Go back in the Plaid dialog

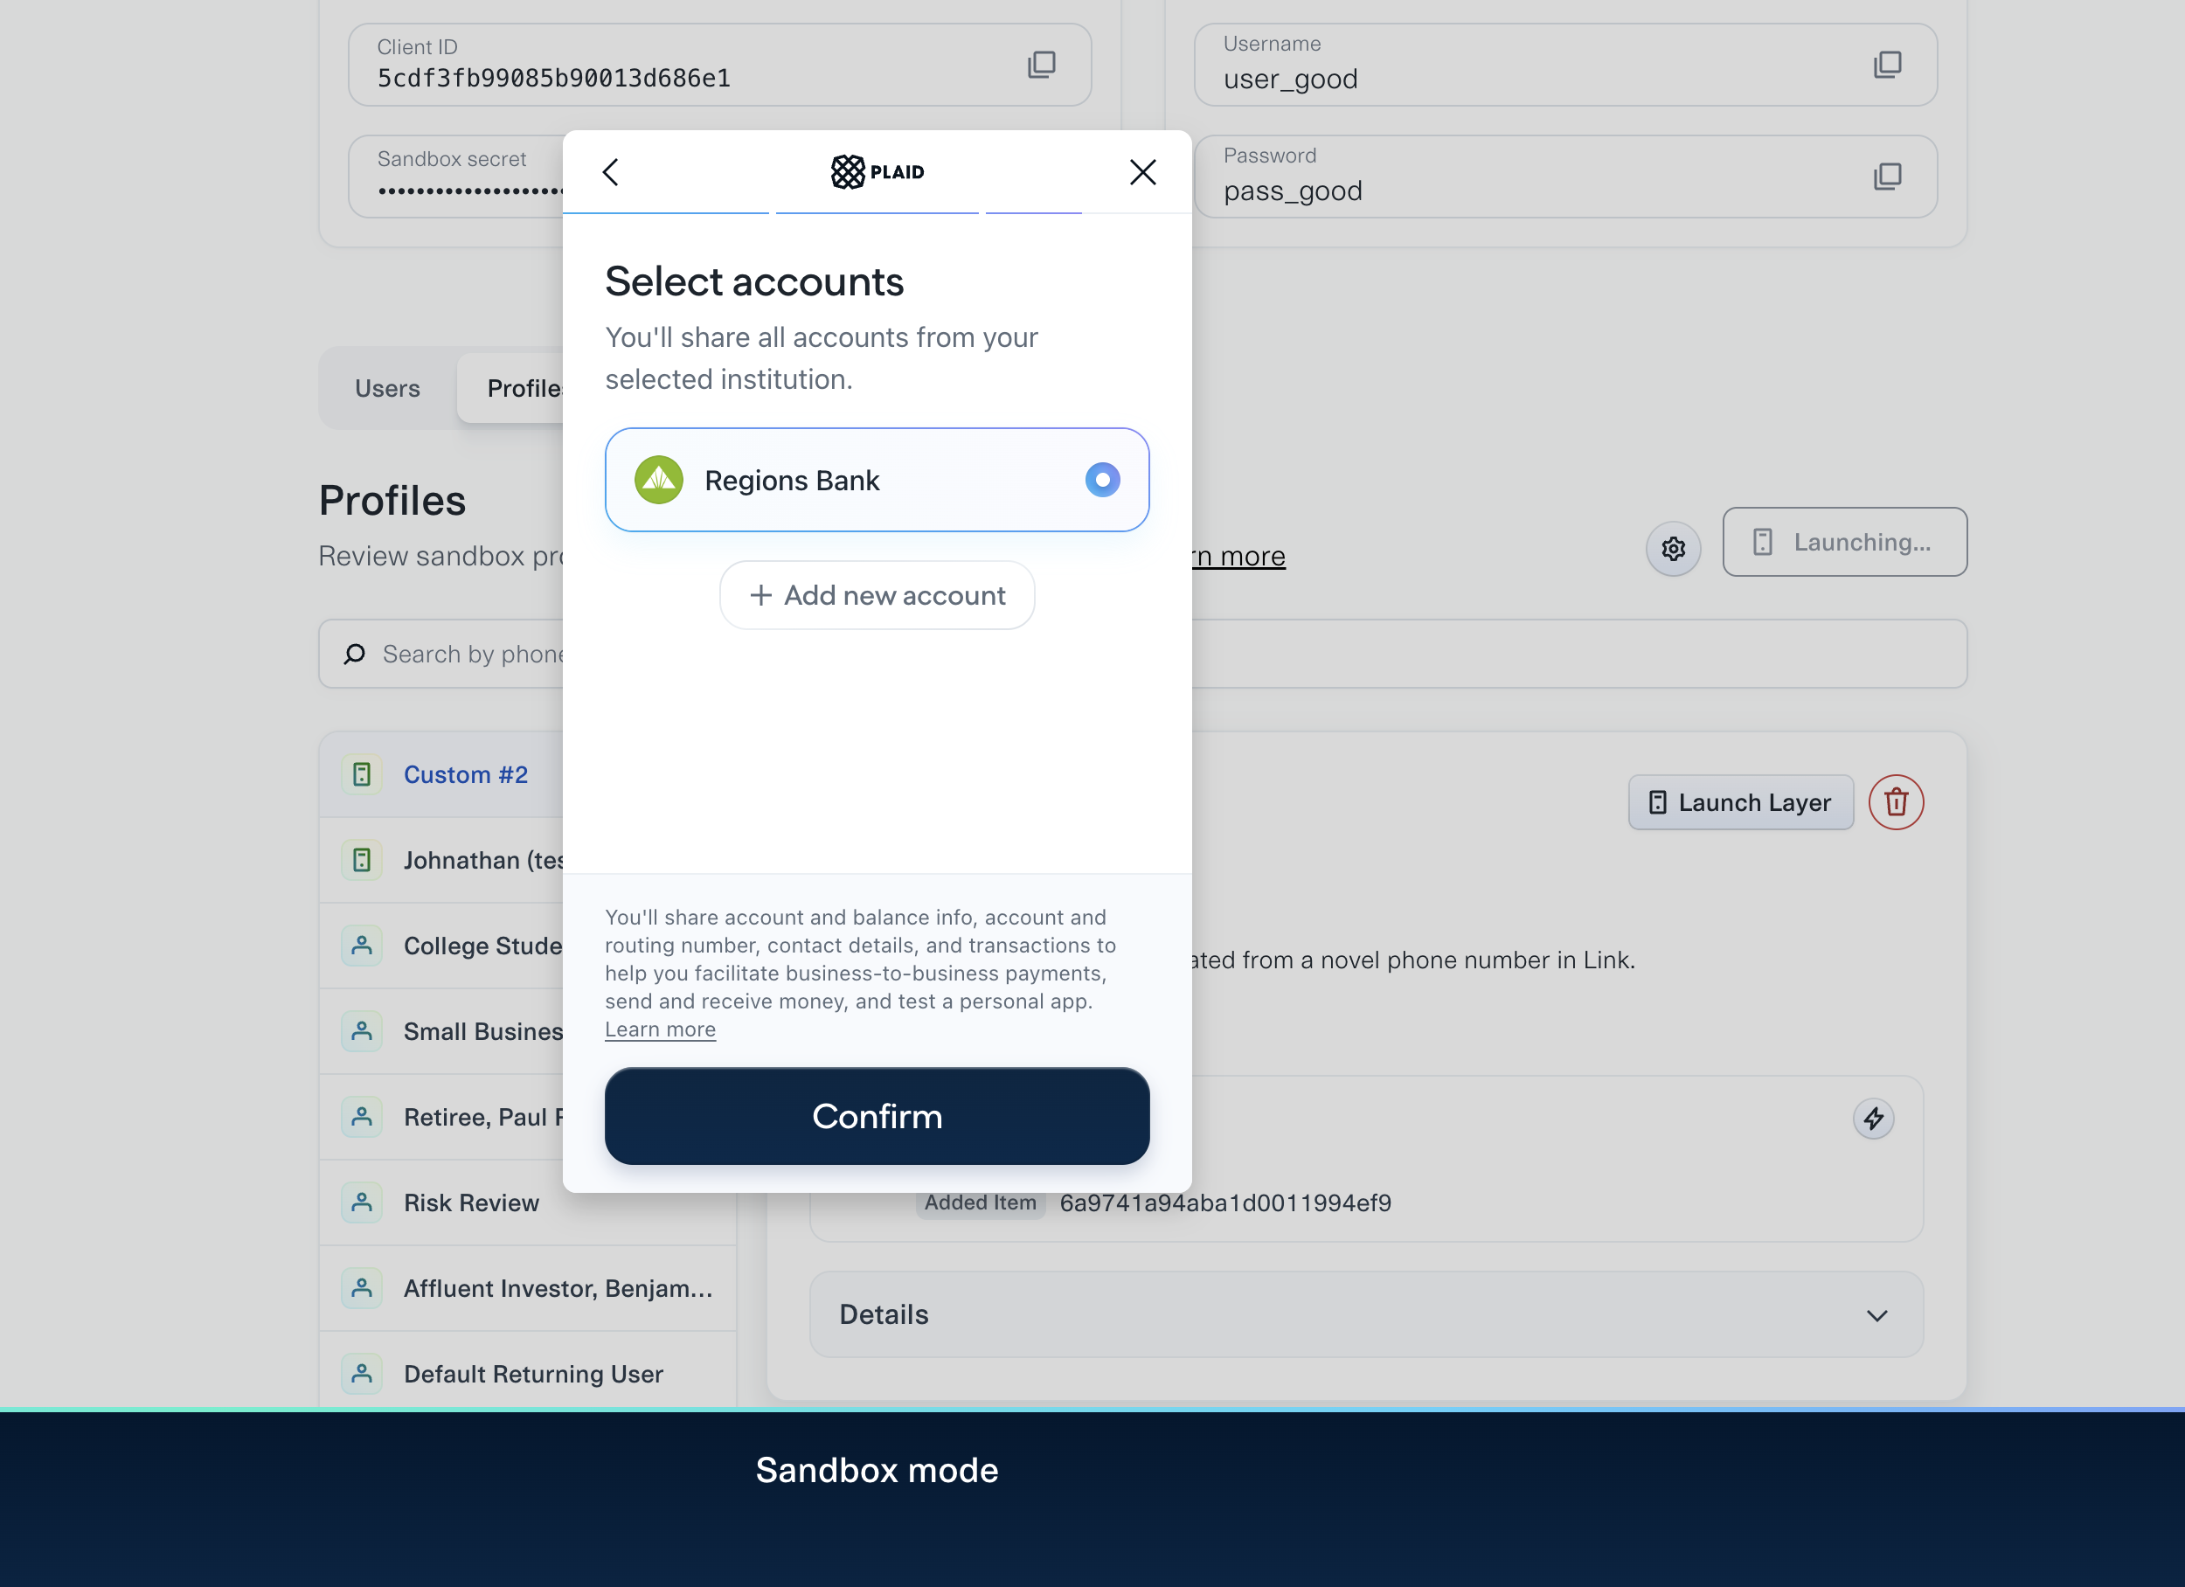click(x=611, y=172)
